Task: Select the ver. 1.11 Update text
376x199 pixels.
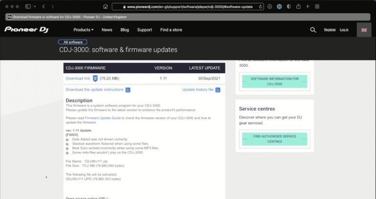Action: tap(78, 130)
